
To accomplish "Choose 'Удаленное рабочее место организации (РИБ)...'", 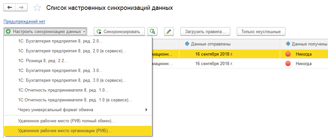I will click(x=65, y=131).
